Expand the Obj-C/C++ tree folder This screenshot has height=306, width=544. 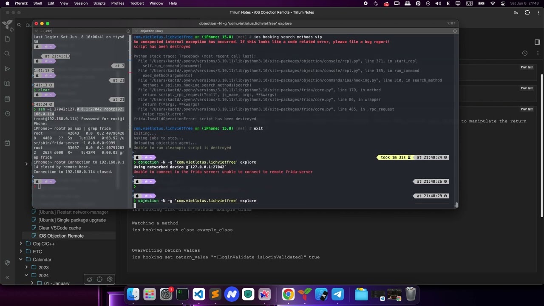tap(21, 244)
